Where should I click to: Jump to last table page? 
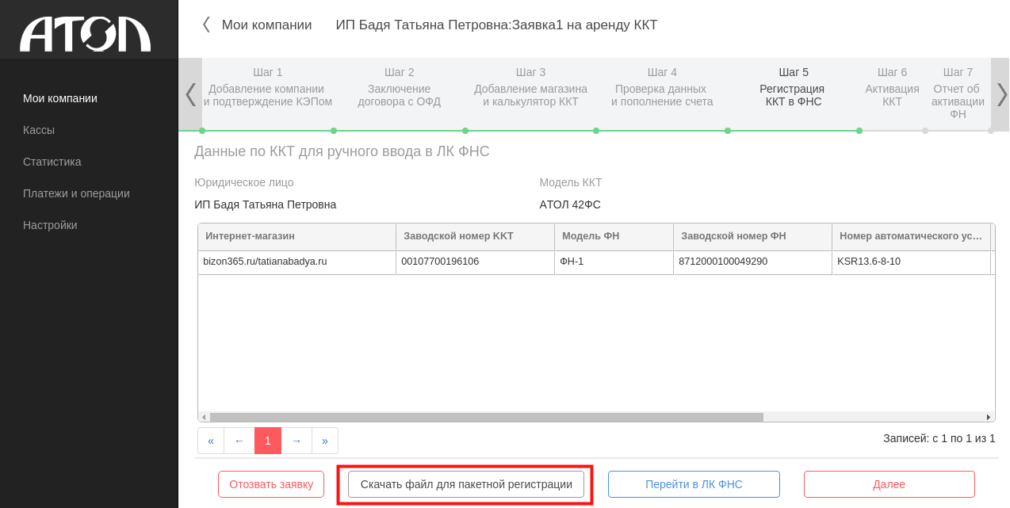tap(325, 441)
